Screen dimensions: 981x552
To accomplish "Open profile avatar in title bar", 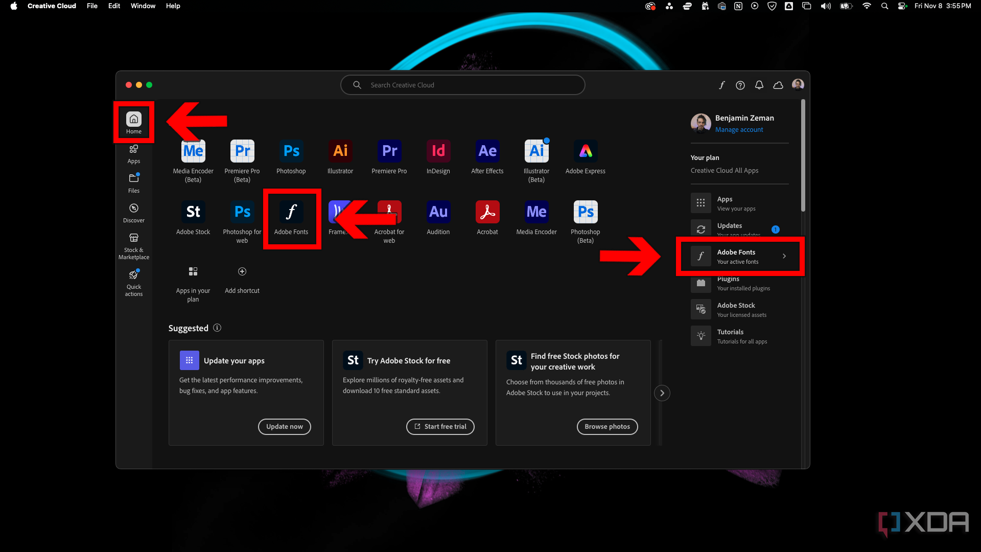I will 798,84.
